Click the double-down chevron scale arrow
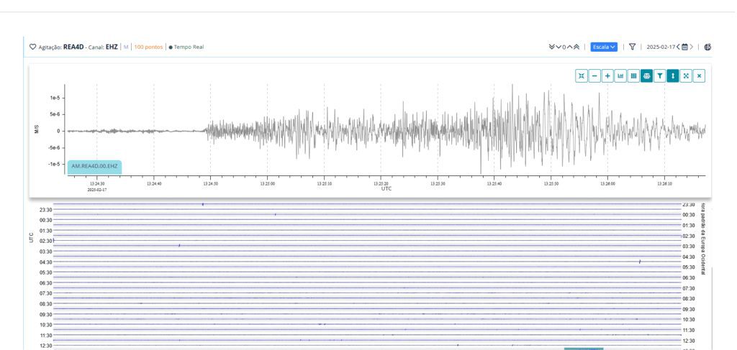 click(x=552, y=47)
